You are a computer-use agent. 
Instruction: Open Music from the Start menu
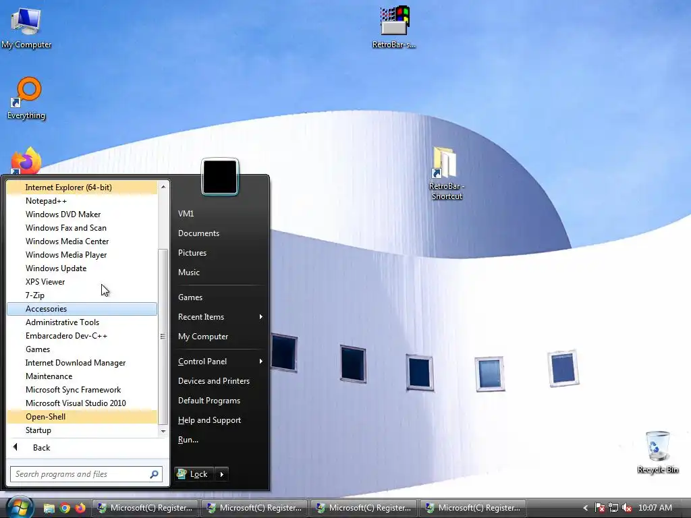[x=220, y=272]
